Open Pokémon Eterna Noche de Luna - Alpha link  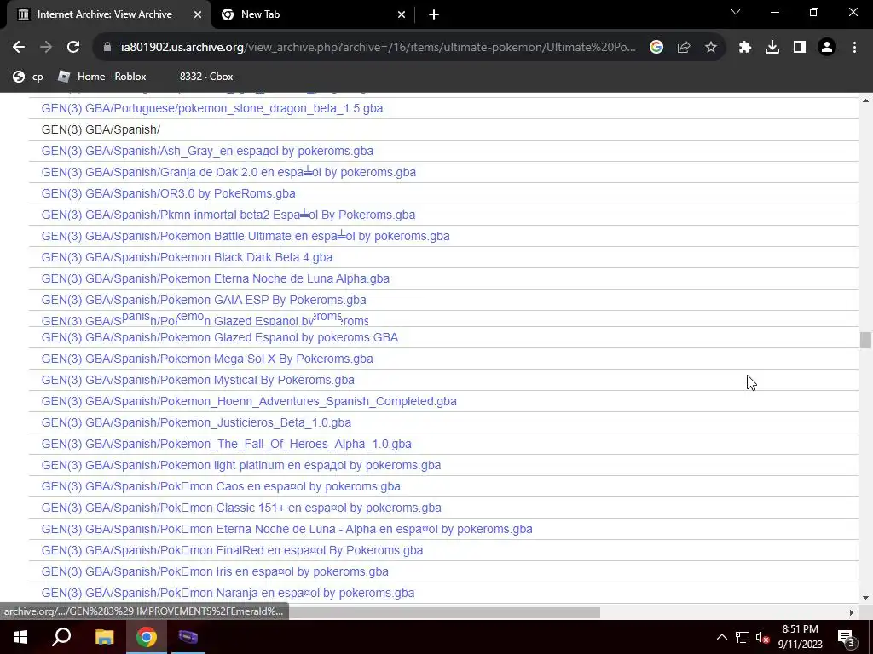coord(286,530)
